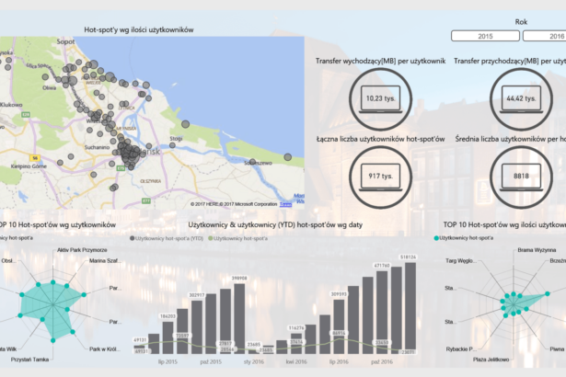
Task: Click the Rok slicer title
Action: tap(521, 22)
